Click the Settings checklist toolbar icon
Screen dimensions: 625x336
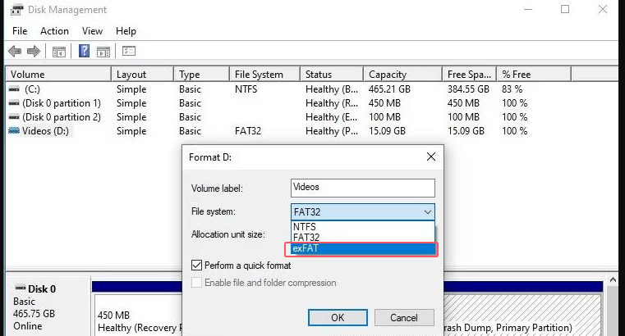pyautogui.click(x=129, y=51)
